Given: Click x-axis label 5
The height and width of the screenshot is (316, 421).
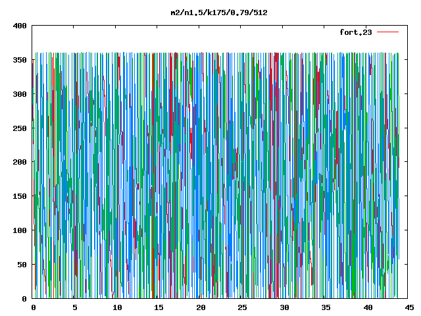Looking at the screenshot, I should (x=75, y=307).
